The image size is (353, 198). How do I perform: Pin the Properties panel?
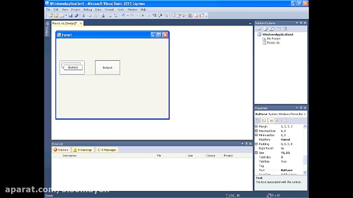[301, 108]
